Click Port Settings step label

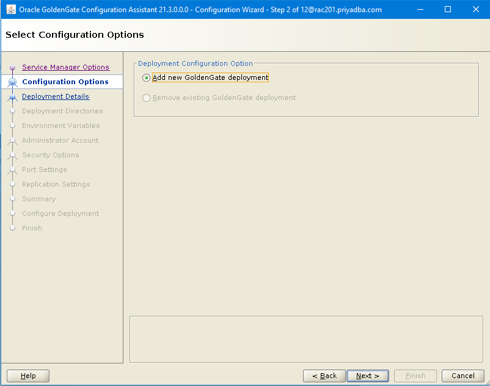[45, 170]
